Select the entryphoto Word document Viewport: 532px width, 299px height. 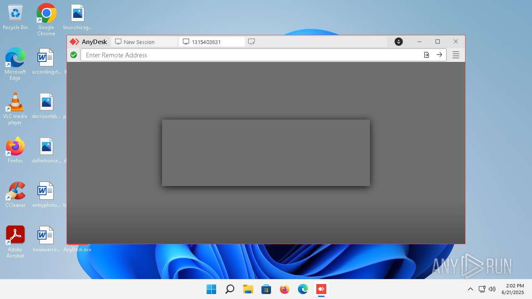[x=46, y=195]
